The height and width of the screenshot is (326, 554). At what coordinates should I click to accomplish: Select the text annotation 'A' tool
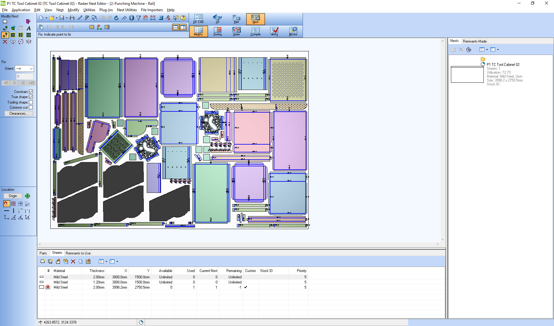click(29, 28)
